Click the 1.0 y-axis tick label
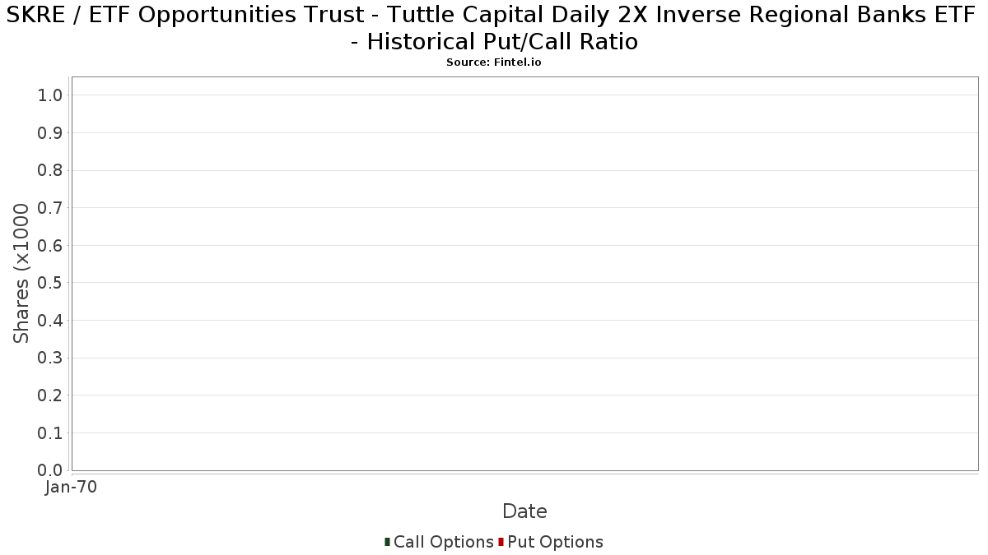 [50, 95]
